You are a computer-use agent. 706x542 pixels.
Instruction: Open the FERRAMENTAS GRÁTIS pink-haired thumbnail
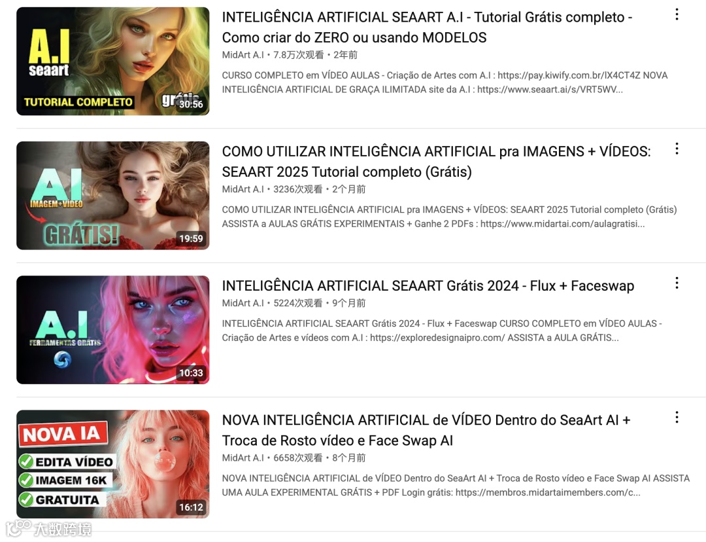113,330
